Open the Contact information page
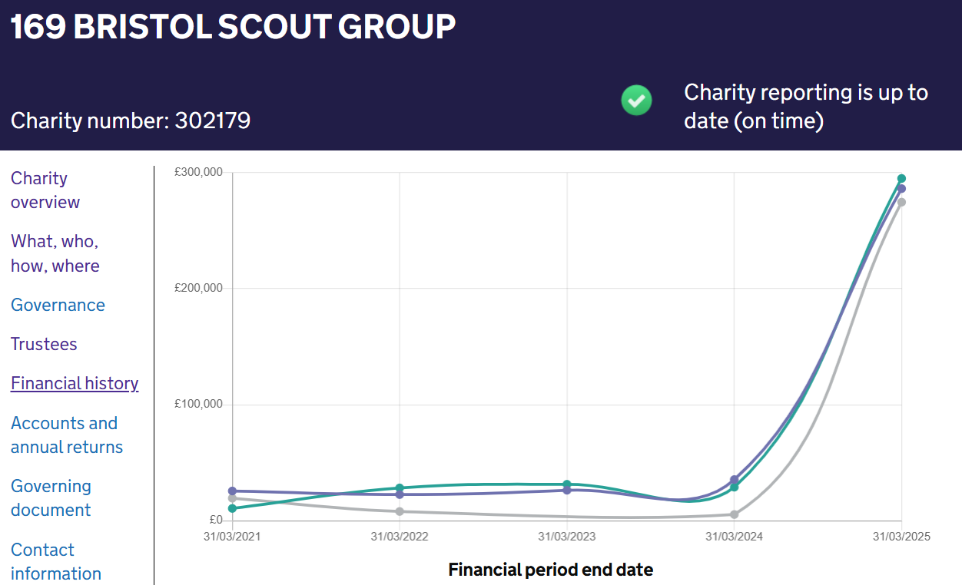 [56, 561]
